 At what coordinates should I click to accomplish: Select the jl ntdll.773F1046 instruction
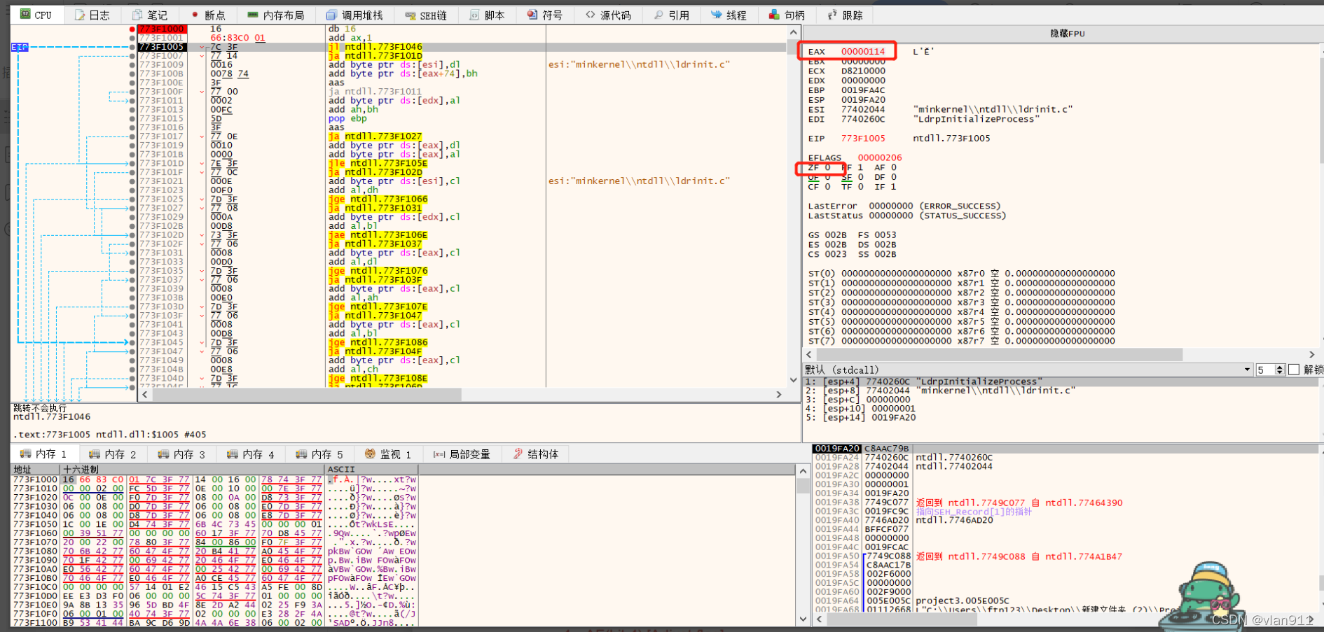[x=375, y=47]
